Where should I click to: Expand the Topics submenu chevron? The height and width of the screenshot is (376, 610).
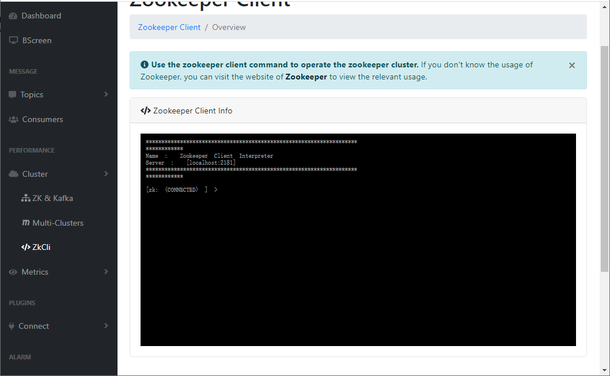(x=106, y=94)
